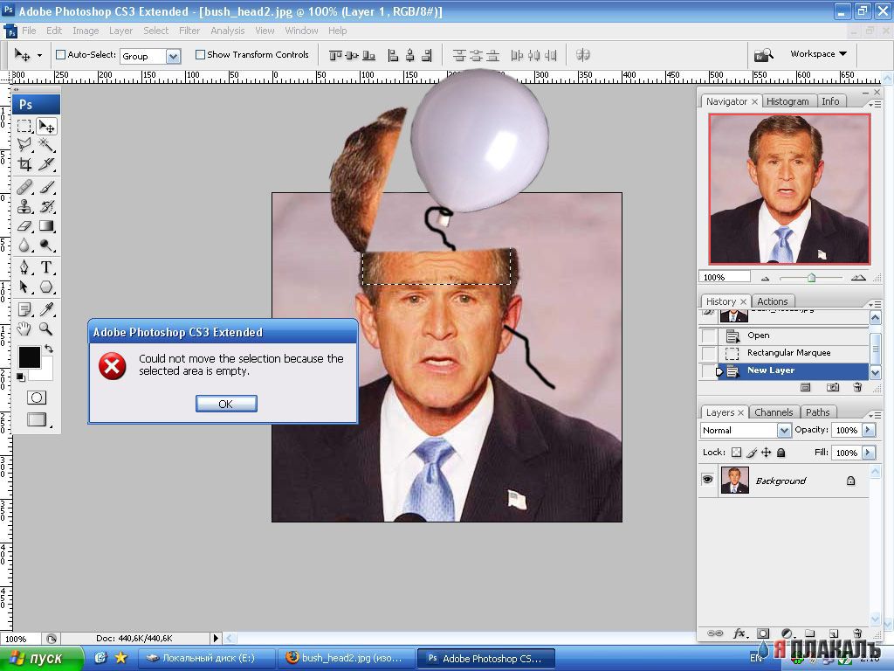Screen dimensions: 894x671
Task: Switch to the Channels tab
Action: [774, 412]
